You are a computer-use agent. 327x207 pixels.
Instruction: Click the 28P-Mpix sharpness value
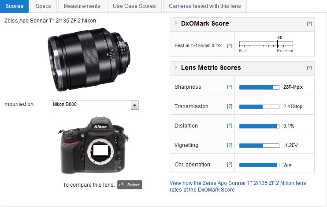coord(293,87)
